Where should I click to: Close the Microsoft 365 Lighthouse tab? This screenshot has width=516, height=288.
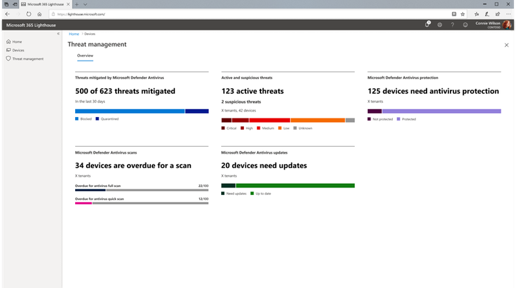68,4
